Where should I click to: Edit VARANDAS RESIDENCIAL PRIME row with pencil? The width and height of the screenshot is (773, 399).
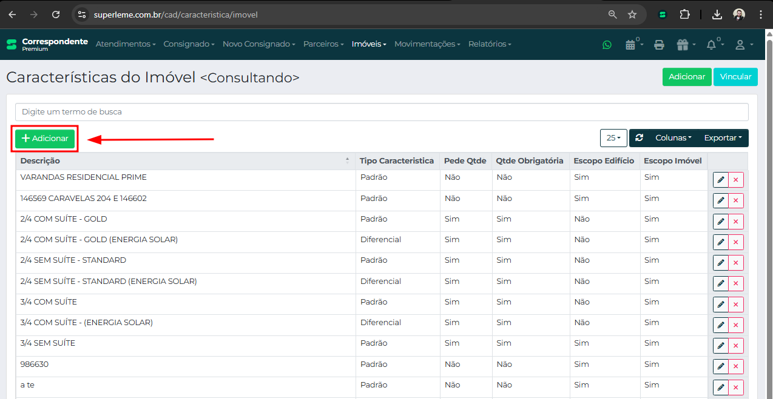coord(721,180)
